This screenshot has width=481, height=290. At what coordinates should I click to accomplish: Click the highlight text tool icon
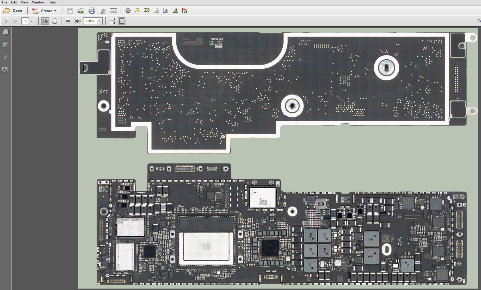pos(147,11)
